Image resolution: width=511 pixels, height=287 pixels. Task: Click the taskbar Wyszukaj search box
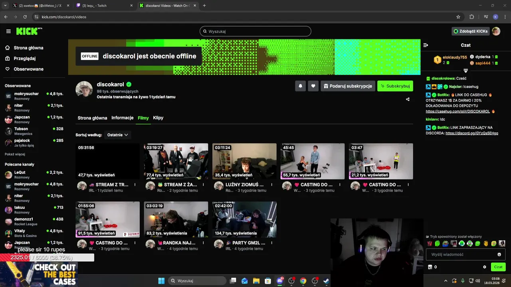[x=197, y=281]
